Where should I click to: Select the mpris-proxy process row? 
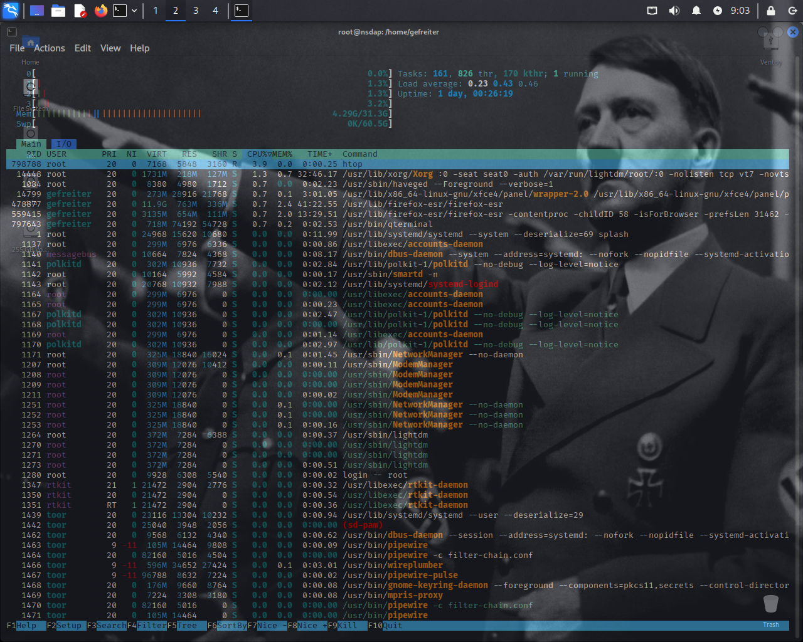click(398, 596)
